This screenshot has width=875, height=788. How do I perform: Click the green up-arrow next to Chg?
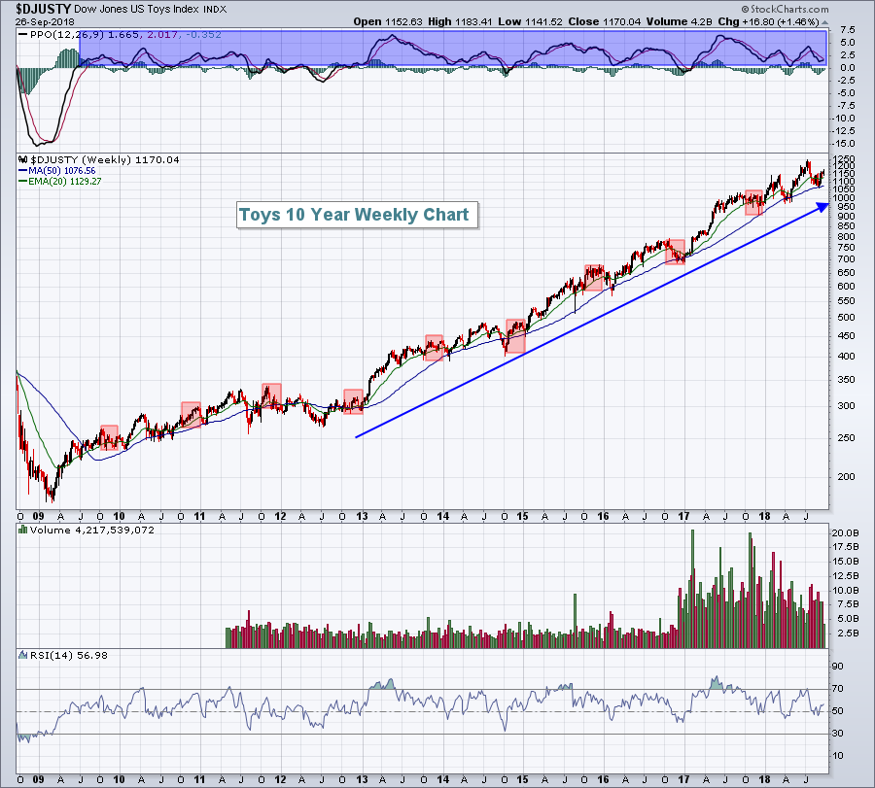(825, 23)
